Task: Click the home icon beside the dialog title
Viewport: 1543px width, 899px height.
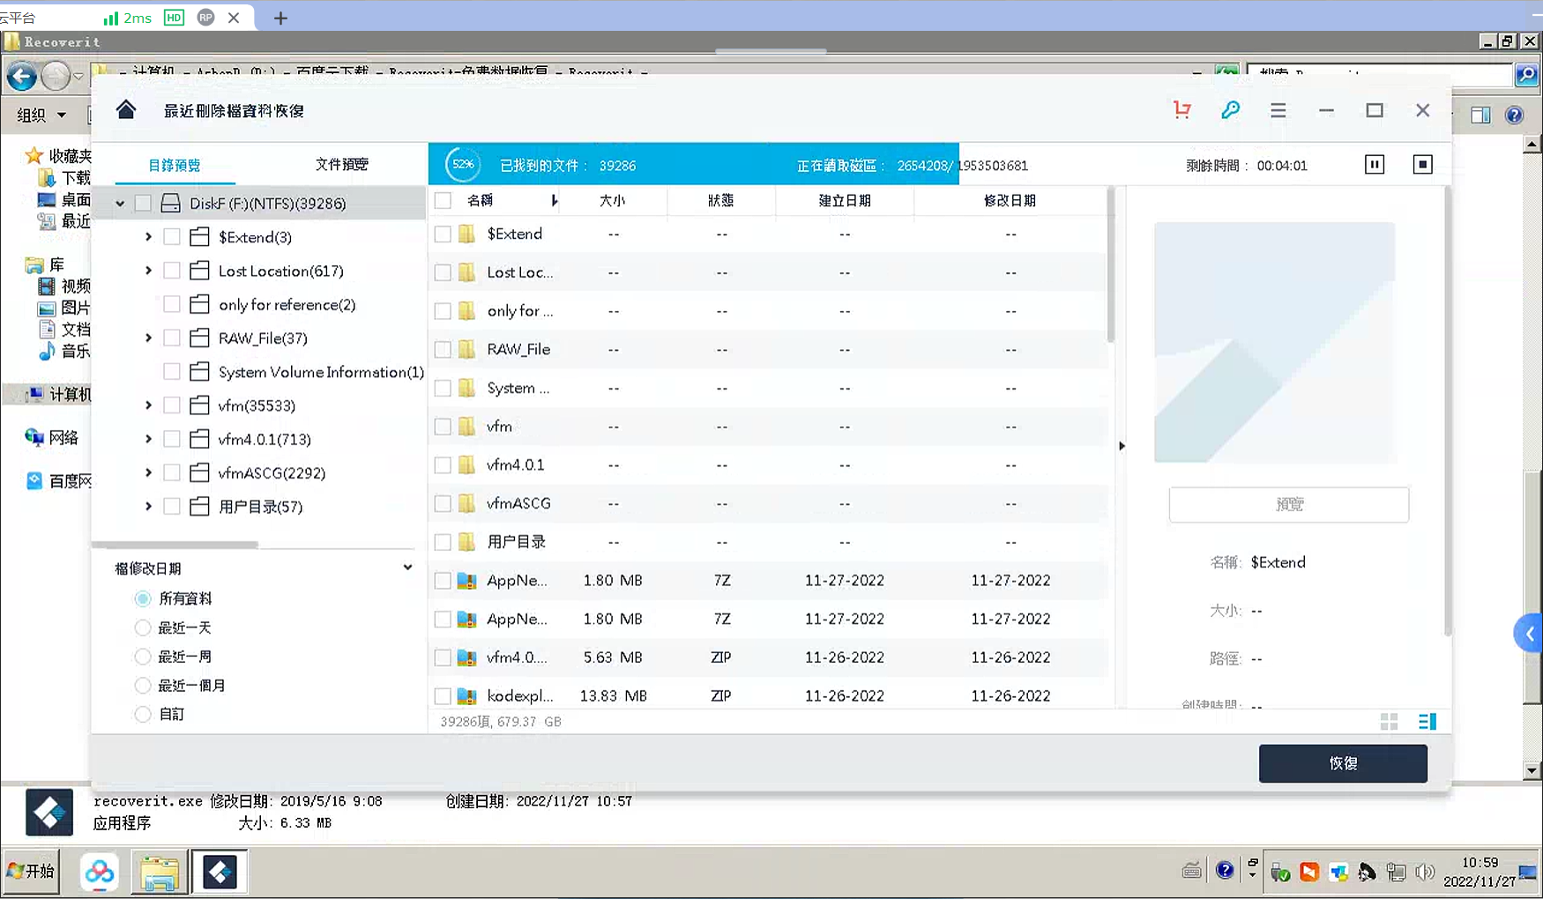Action: coord(126,109)
